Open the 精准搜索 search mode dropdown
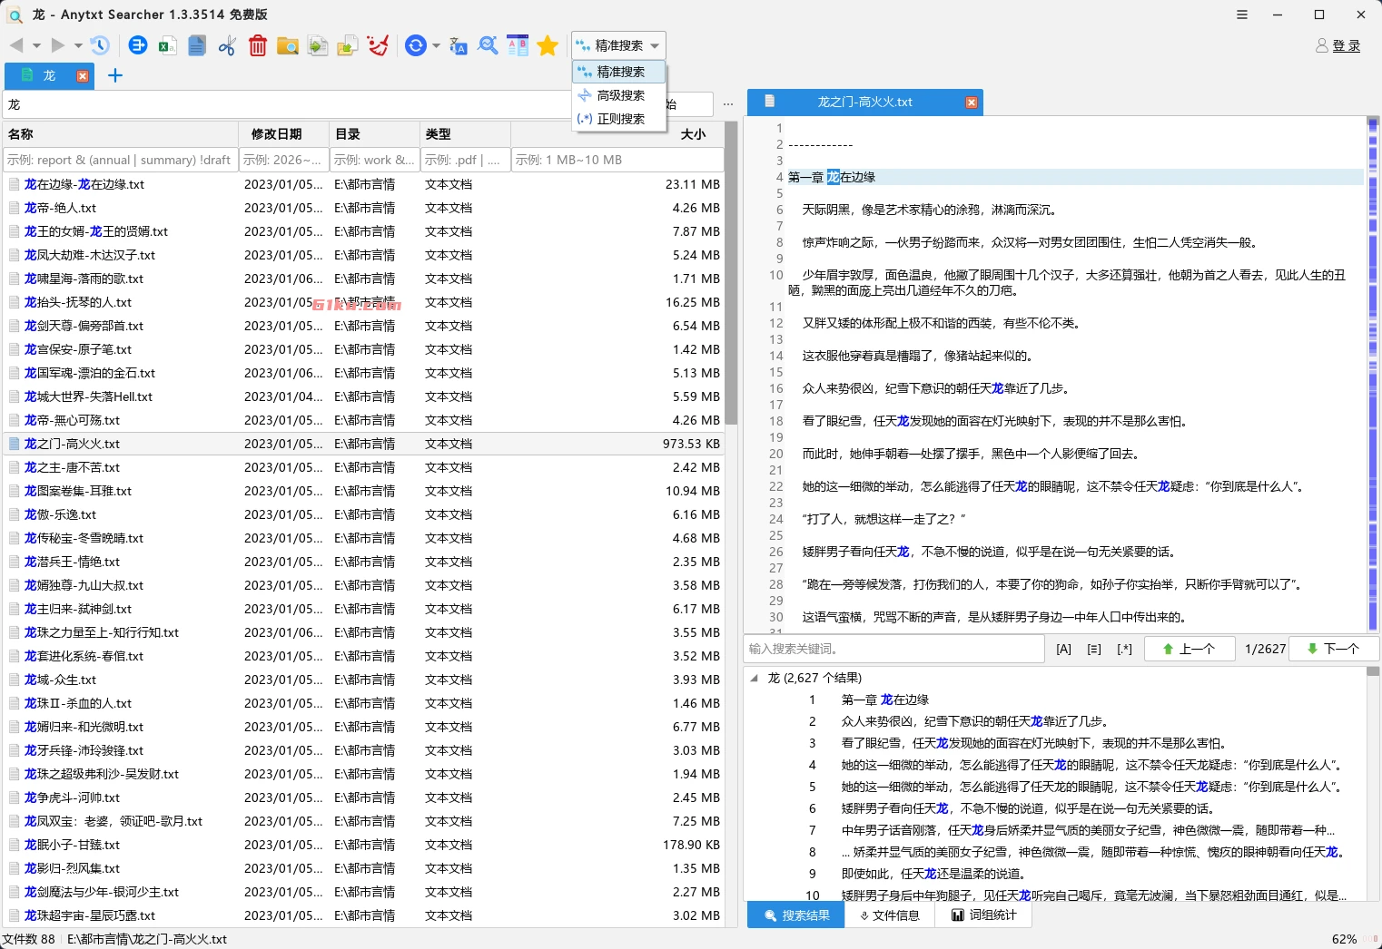The width and height of the screenshot is (1382, 949). (618, 45)
